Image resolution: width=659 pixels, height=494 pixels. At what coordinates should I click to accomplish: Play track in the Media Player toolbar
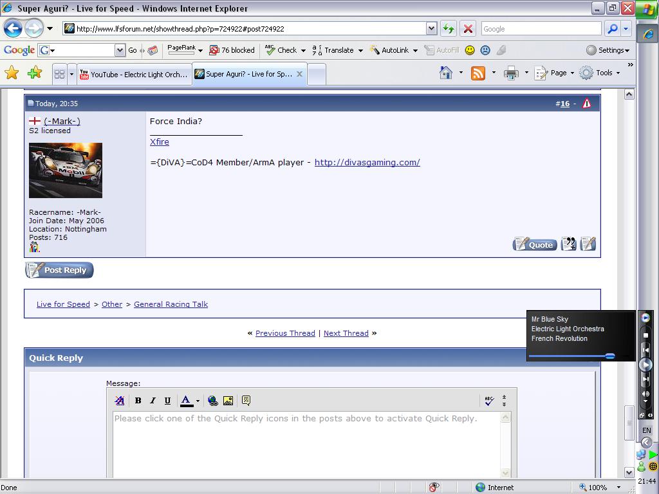tap(645, 365)
